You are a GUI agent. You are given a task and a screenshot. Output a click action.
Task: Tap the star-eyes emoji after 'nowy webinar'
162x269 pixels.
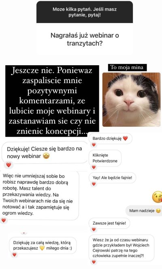click(46, 156)
